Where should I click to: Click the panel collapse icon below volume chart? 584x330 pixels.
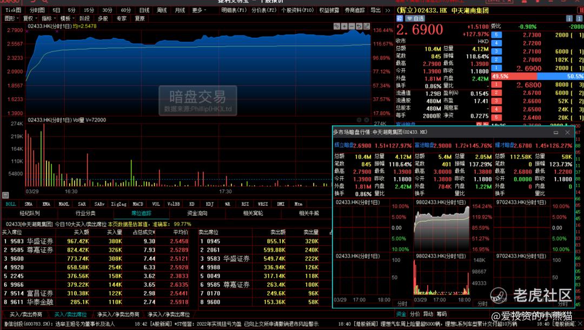5,195
